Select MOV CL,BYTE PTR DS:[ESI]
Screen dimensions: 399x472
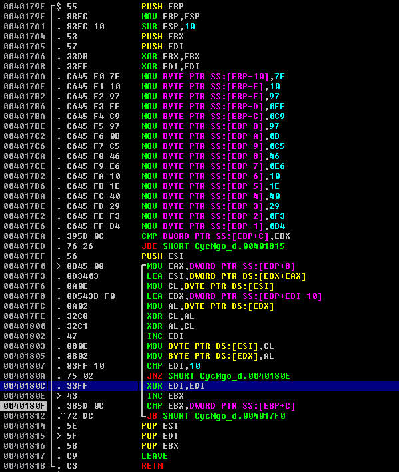click(210, 286)
